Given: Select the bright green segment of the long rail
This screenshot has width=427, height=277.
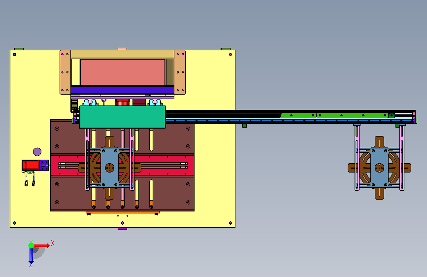Looking at the screenshot, I should coord(334,115).
